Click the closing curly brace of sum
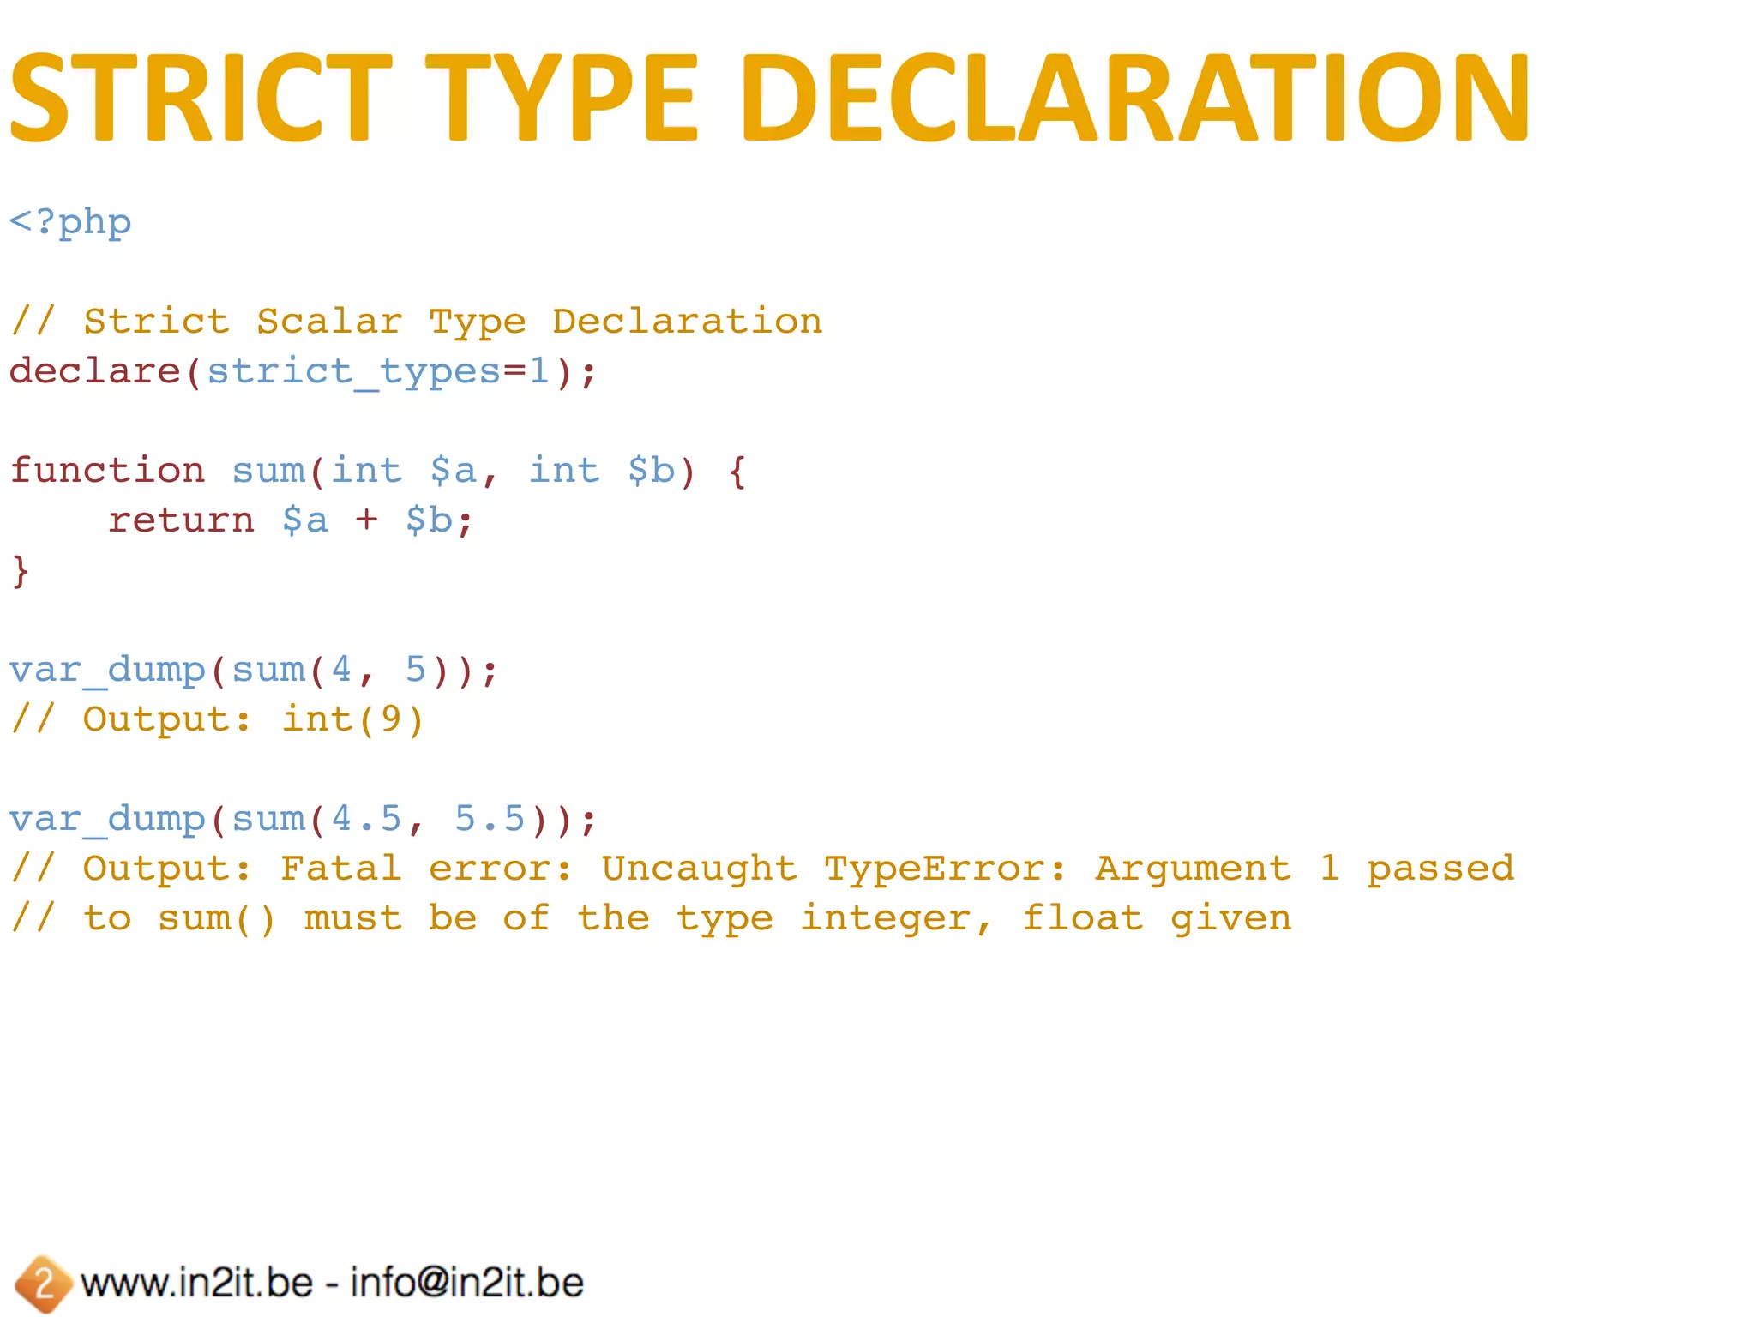1756x1317 pixels. click(x=20, y=571)
